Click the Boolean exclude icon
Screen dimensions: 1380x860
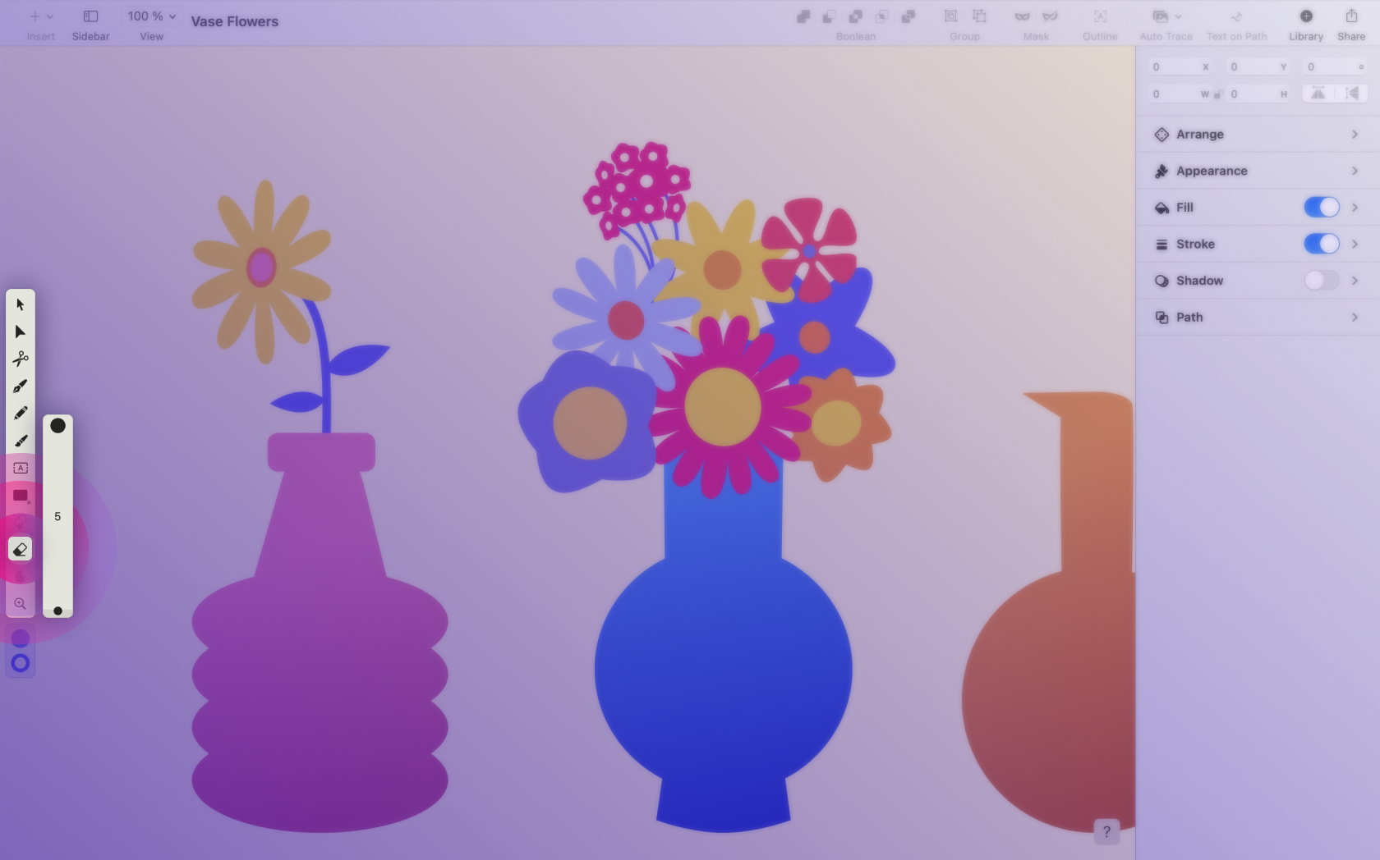pyautogui.click(x=882, y=16)
